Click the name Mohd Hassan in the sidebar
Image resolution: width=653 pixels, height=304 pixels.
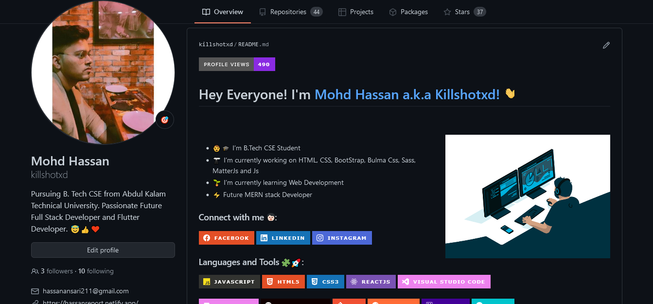pyautogui.click(x=70, y=161)
